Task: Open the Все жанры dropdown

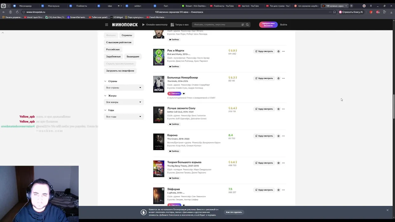Action: [x=124, y=102]
